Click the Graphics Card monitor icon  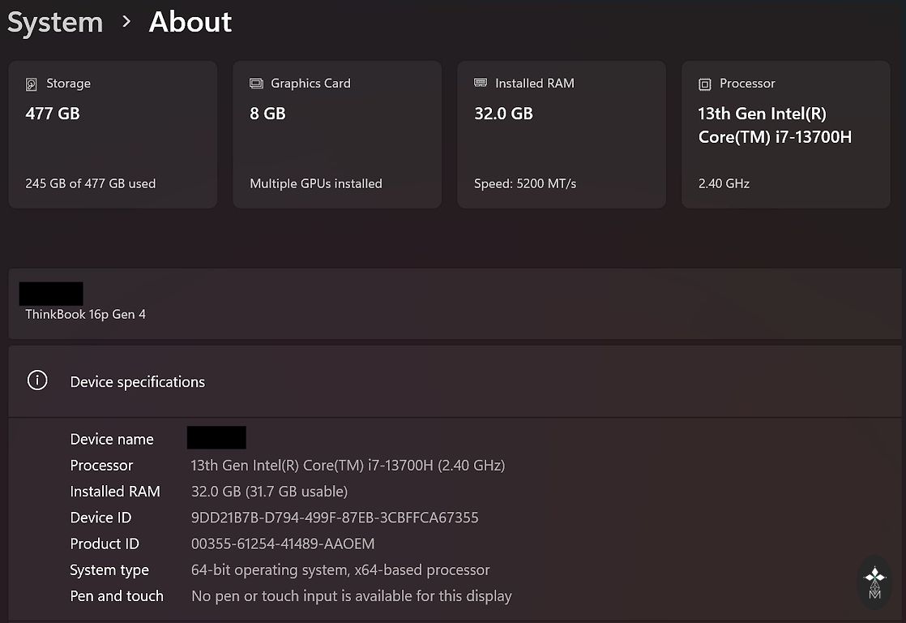click(256, 84)
